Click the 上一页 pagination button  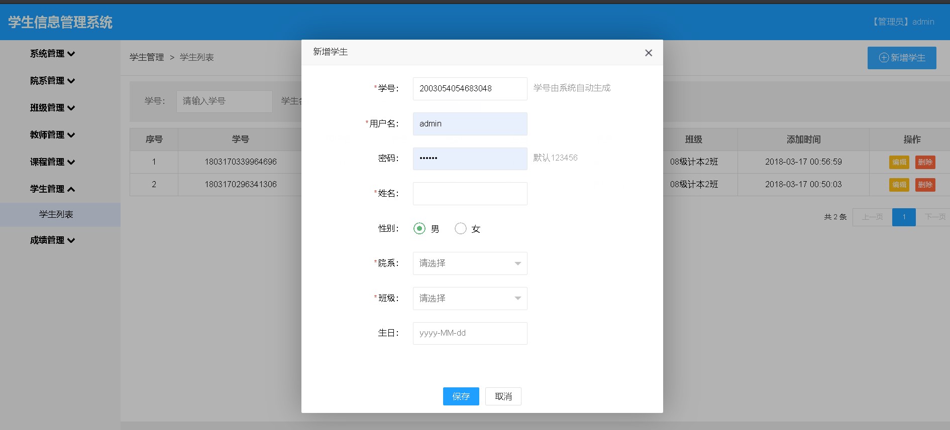click(x=872, y=217)
